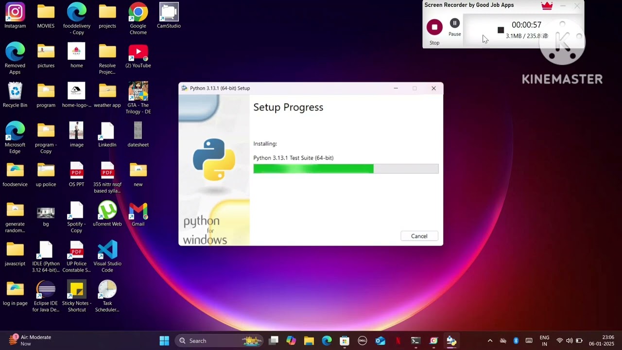The height and width of the screenshot is (350, 622).
Task: Select the Recycle Bin
Action: point(15,95)
